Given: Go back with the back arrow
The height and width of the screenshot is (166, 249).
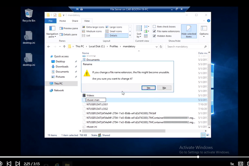Looking at the screenshot, I should (49, 47).
